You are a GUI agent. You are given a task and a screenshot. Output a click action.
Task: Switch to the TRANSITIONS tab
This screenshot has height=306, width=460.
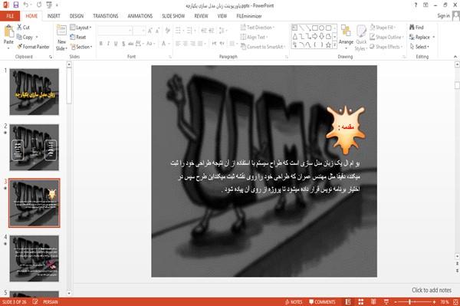(x=105, y=16)
